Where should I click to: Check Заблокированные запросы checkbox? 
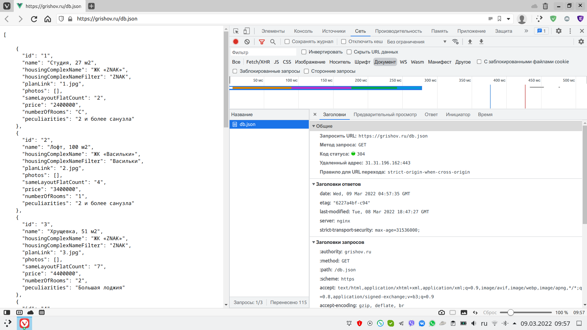(x=235, y=71)
